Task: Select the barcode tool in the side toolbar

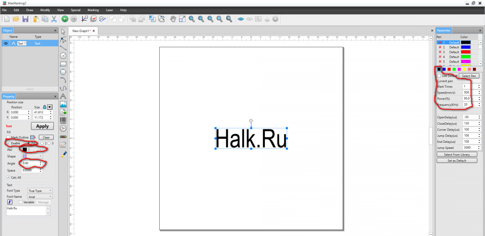Action: pos(63,120)
